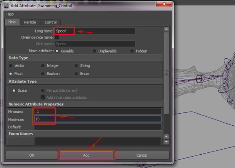Click the Minimum value field
This screenshot has height=168, width=235.
[97, 112]
